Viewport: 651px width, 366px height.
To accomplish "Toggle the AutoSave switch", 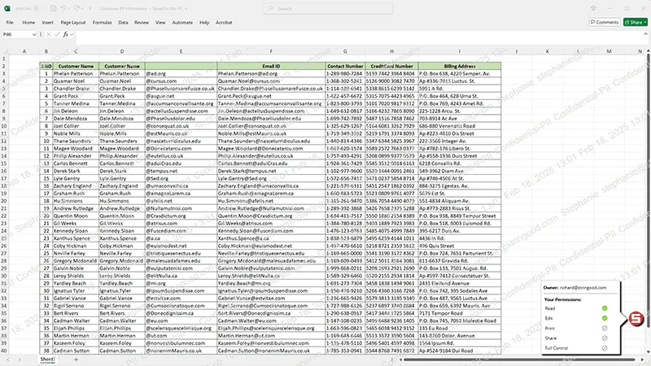I will tap(37, 8).
